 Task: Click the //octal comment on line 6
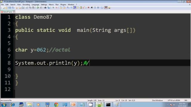point(60,50)
